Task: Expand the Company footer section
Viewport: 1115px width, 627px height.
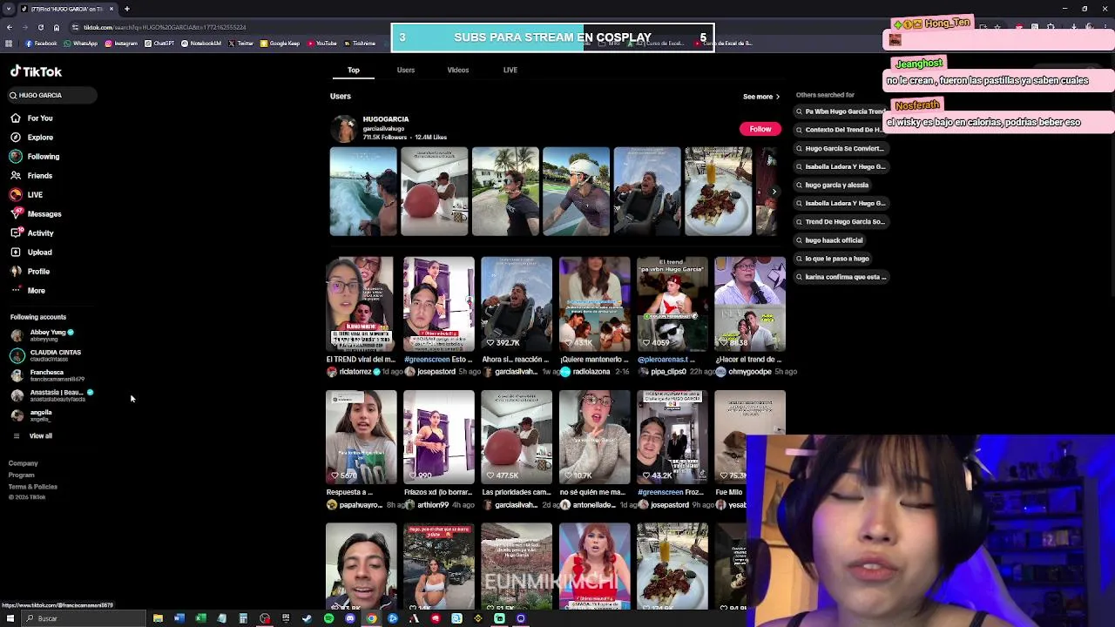Action: pos(23,463)
